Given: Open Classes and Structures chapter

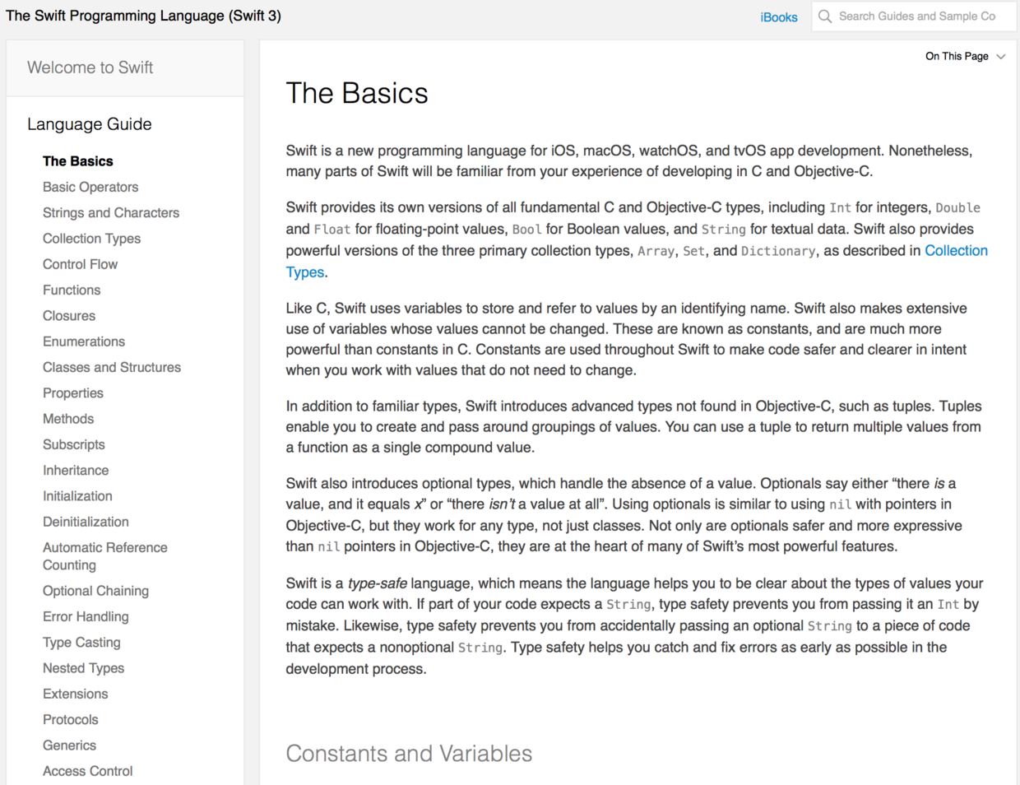Looking at the screenshot, I should (112, 367).
